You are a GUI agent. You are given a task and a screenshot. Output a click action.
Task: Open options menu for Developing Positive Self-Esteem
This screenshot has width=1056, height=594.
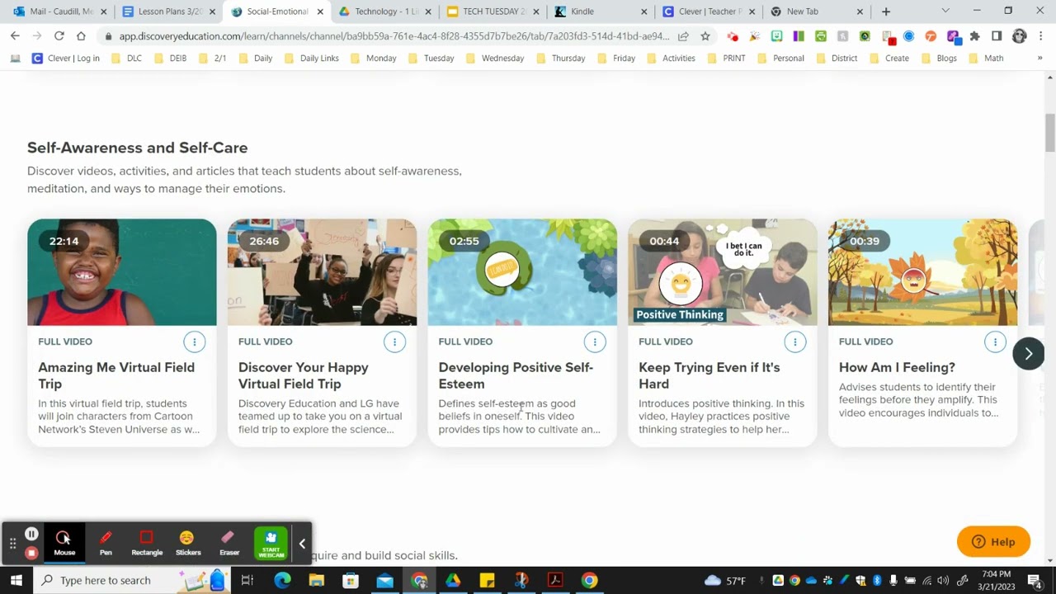(x=595, y=342)
